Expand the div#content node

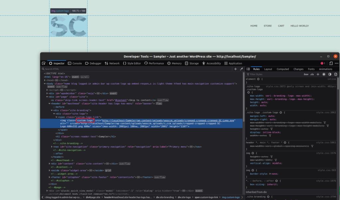coord(49,164)
